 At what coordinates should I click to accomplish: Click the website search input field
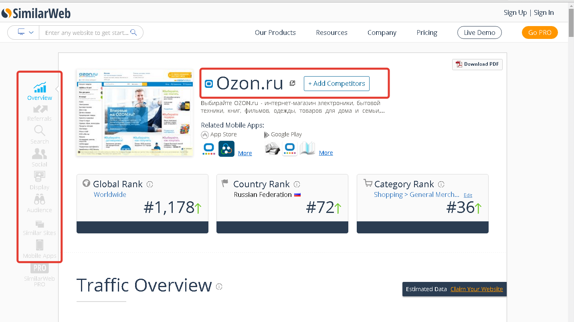pos(86,32)
